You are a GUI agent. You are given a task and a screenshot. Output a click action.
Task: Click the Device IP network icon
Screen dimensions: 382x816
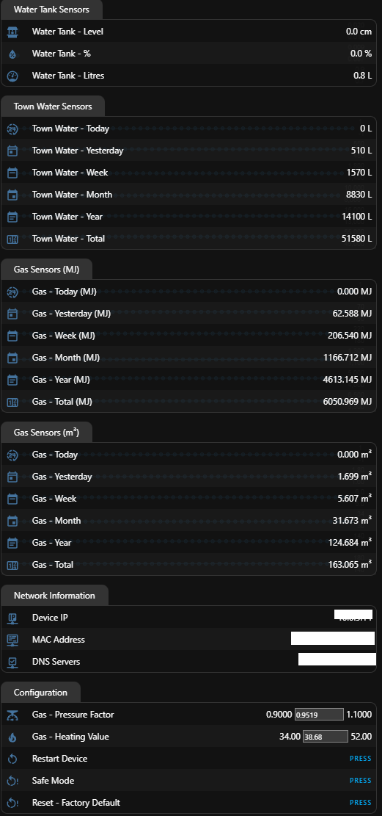(12, 618)
